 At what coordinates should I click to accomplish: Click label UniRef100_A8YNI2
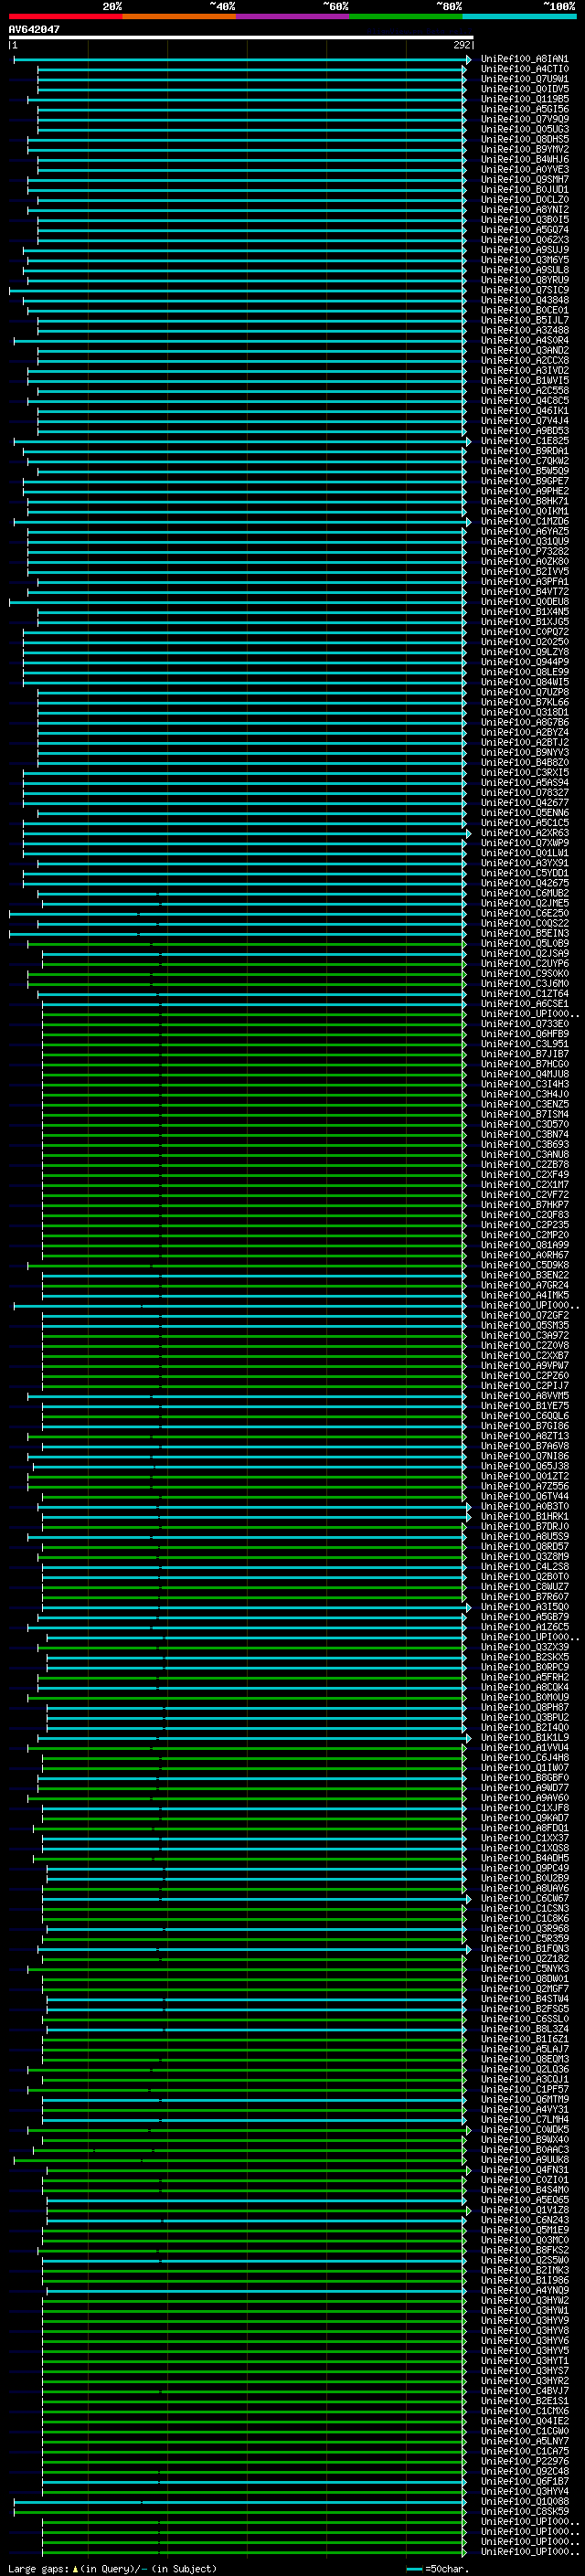[x=524, y=210]
